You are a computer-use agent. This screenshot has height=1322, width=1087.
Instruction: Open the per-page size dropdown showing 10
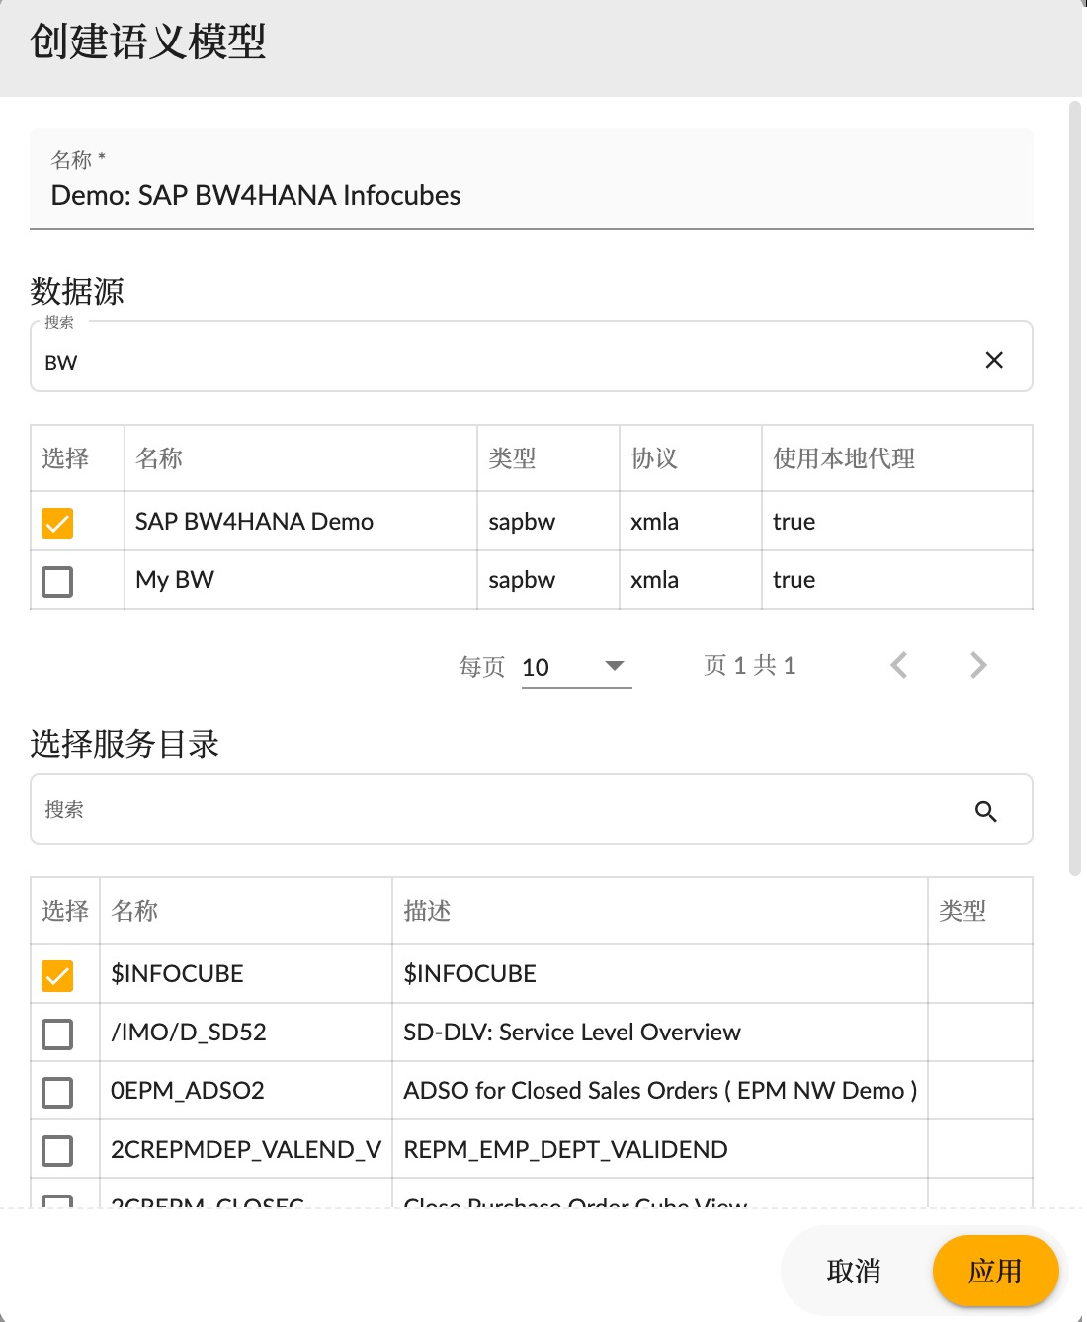pos(576,666)
